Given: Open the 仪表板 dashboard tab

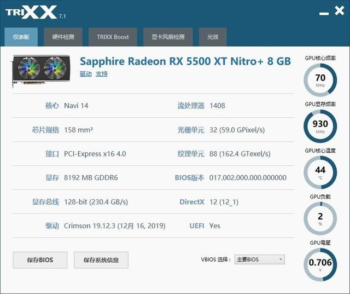Looking at the screenshot, I should pyautogui.click(x=21, y=37).
